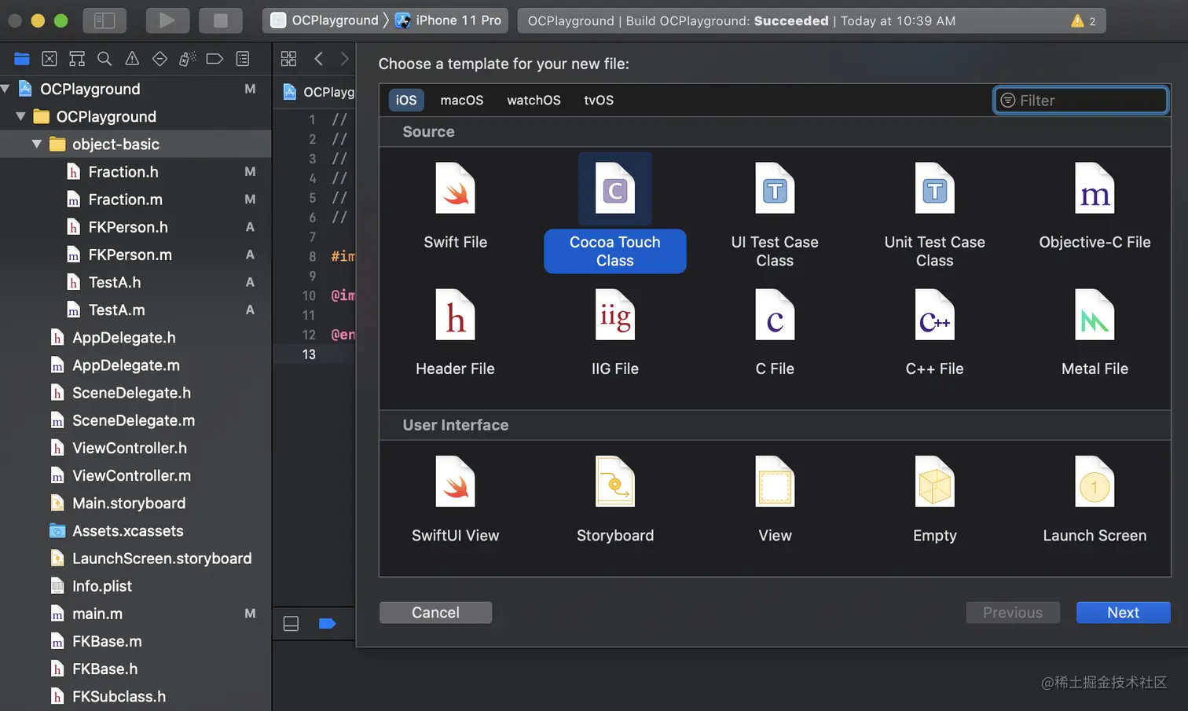Open the source control navigator

point(49,59)
